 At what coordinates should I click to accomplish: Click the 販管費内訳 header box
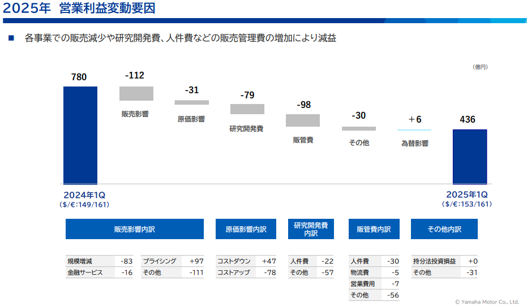click(374, 229)
